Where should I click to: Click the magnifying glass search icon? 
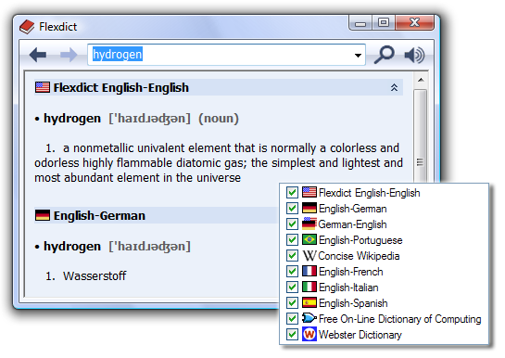click(385, 55)
